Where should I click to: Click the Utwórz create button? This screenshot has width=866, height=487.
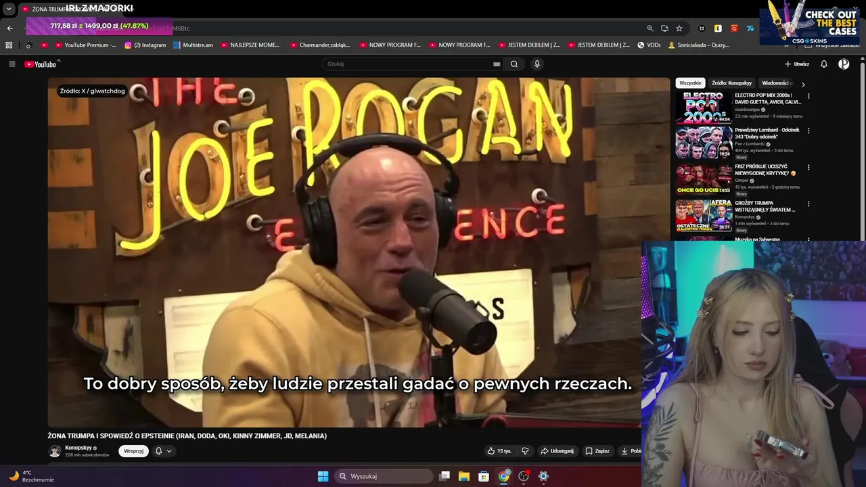click(797, 64)
